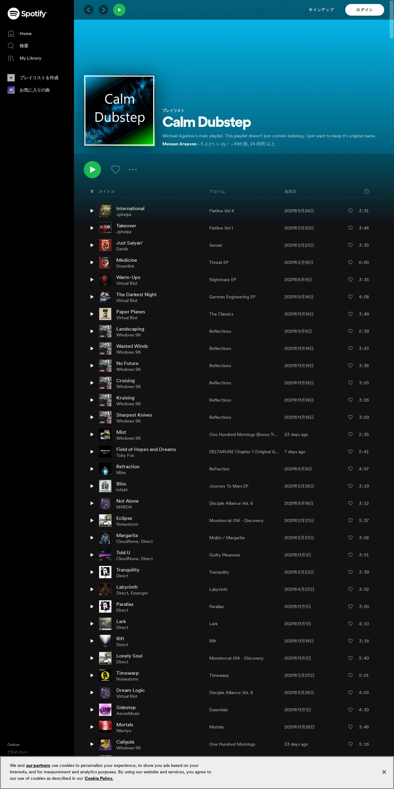
Task: Play the Eclipse track
Action: tap(92, 520)
